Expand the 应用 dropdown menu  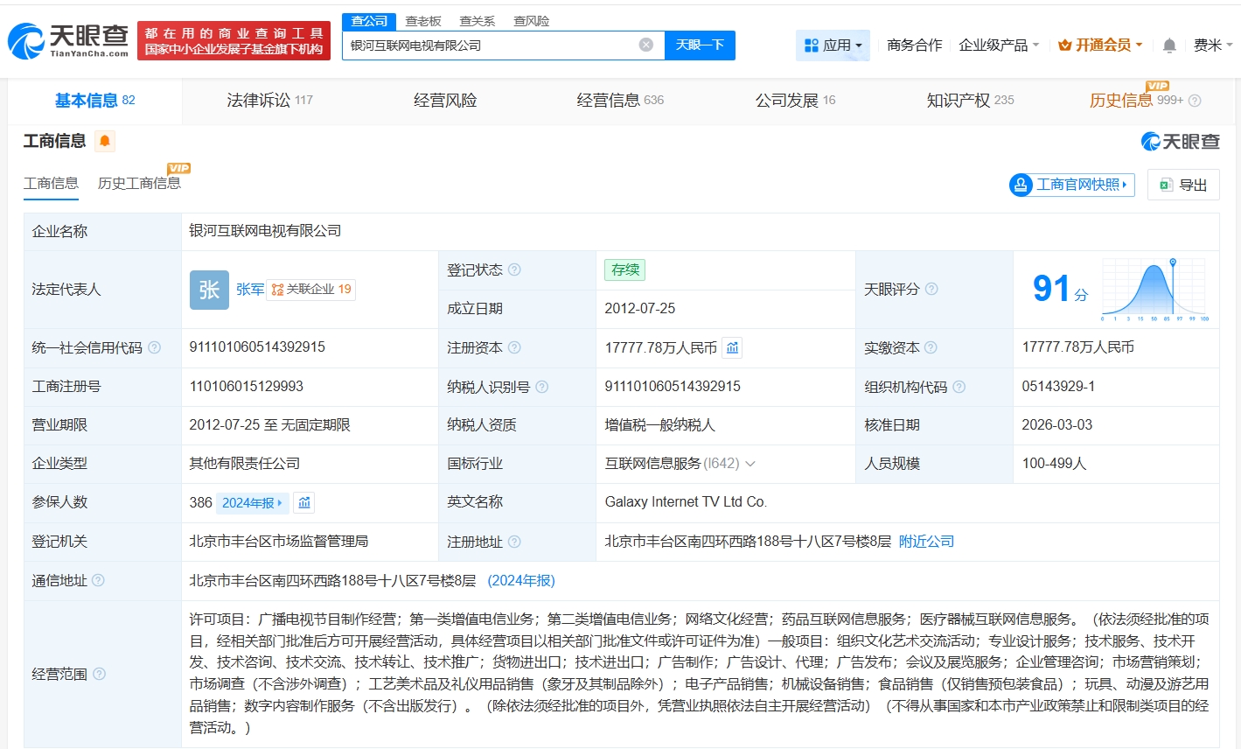click(x=833, y=45)
